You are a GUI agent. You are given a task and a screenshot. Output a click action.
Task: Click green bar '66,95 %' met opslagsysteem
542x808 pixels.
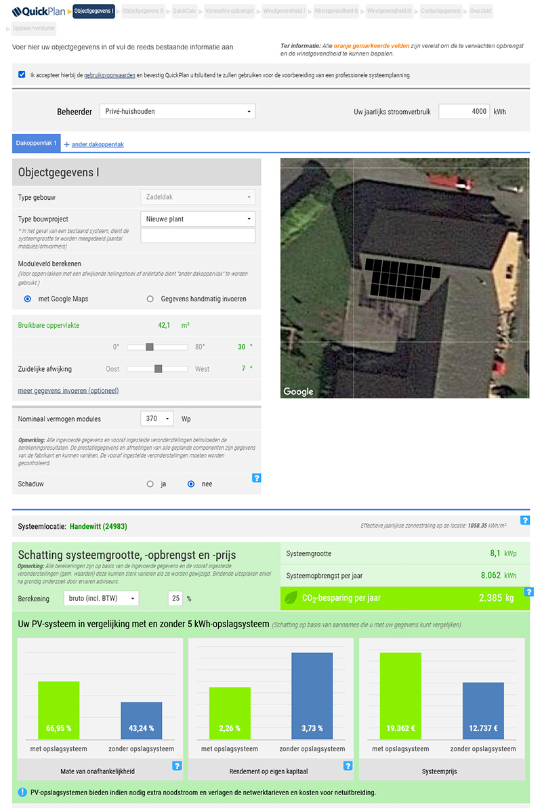(x=59, y=710)
